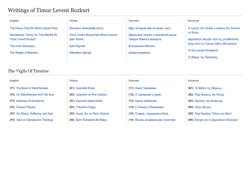Open M5 'Περί Ειρήνης, Πόνου και Θεού'
Image resolution: width=250 pixels, height=188 pixels.
pos(213,114)
